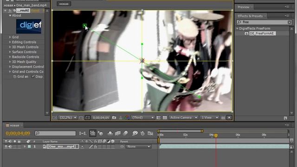
Task: Click the fx icon beside rmAE effect
Action: click(x=10, y=11)
